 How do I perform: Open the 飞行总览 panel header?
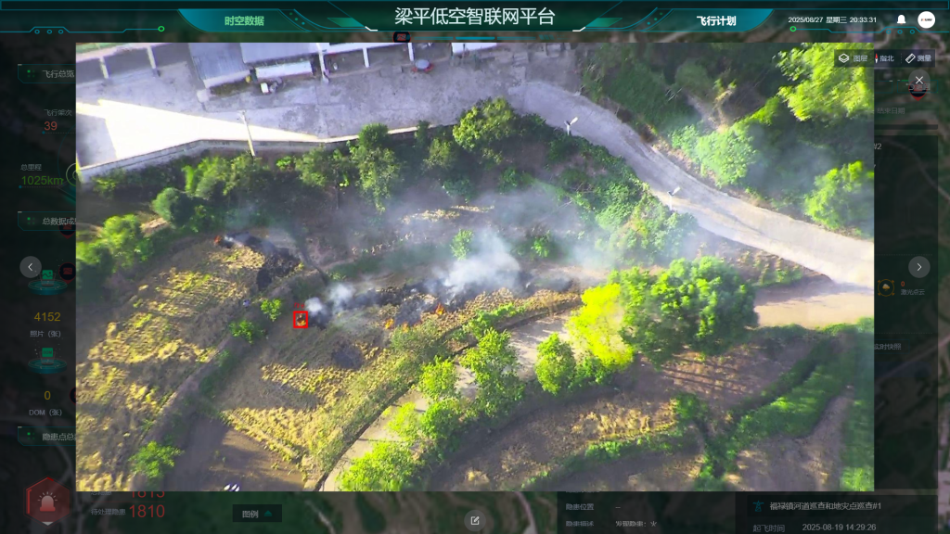coord(56,73)
